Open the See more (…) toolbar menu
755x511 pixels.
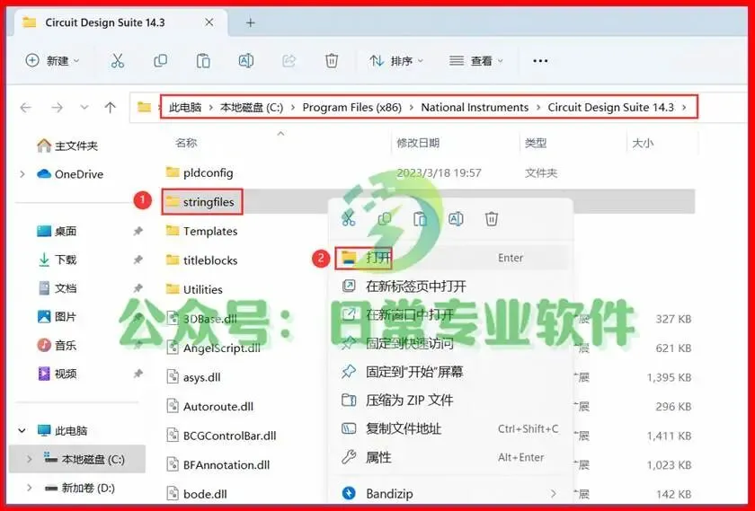tap(540, 61)
